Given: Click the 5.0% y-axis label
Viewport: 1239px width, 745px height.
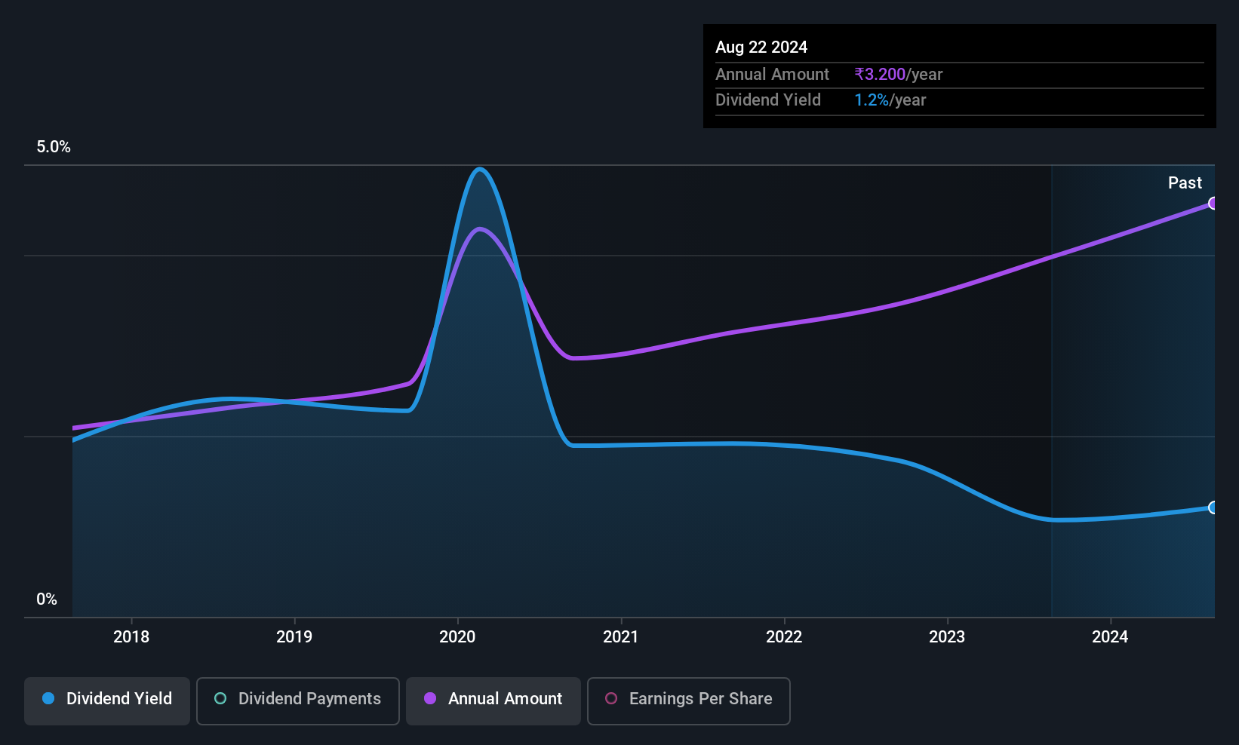Looking at the screenshot, I should (54, 147).
